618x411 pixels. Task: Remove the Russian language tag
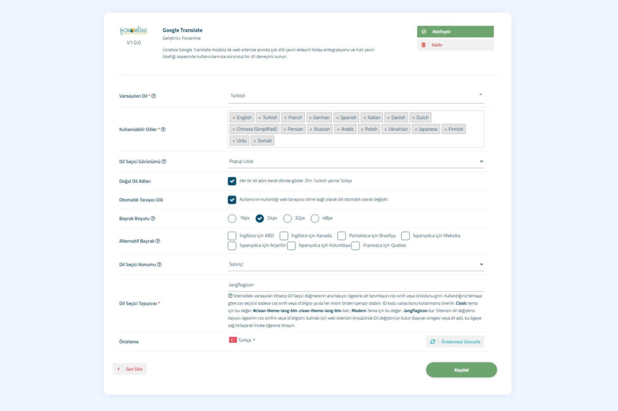311,130
